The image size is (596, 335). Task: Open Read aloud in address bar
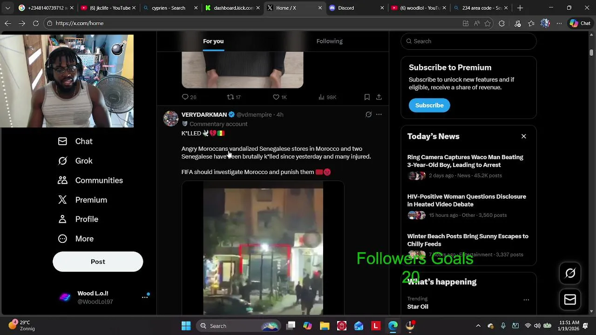pyautogui.click(x=476, y=23)
